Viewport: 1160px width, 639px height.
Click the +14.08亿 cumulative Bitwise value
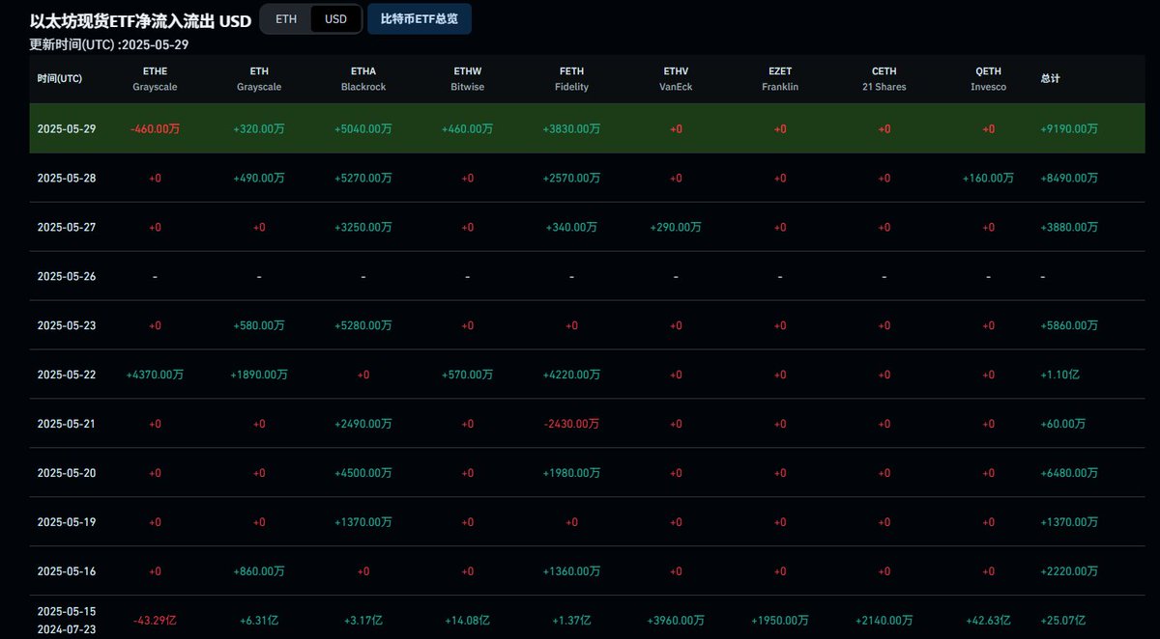(467, 621)
